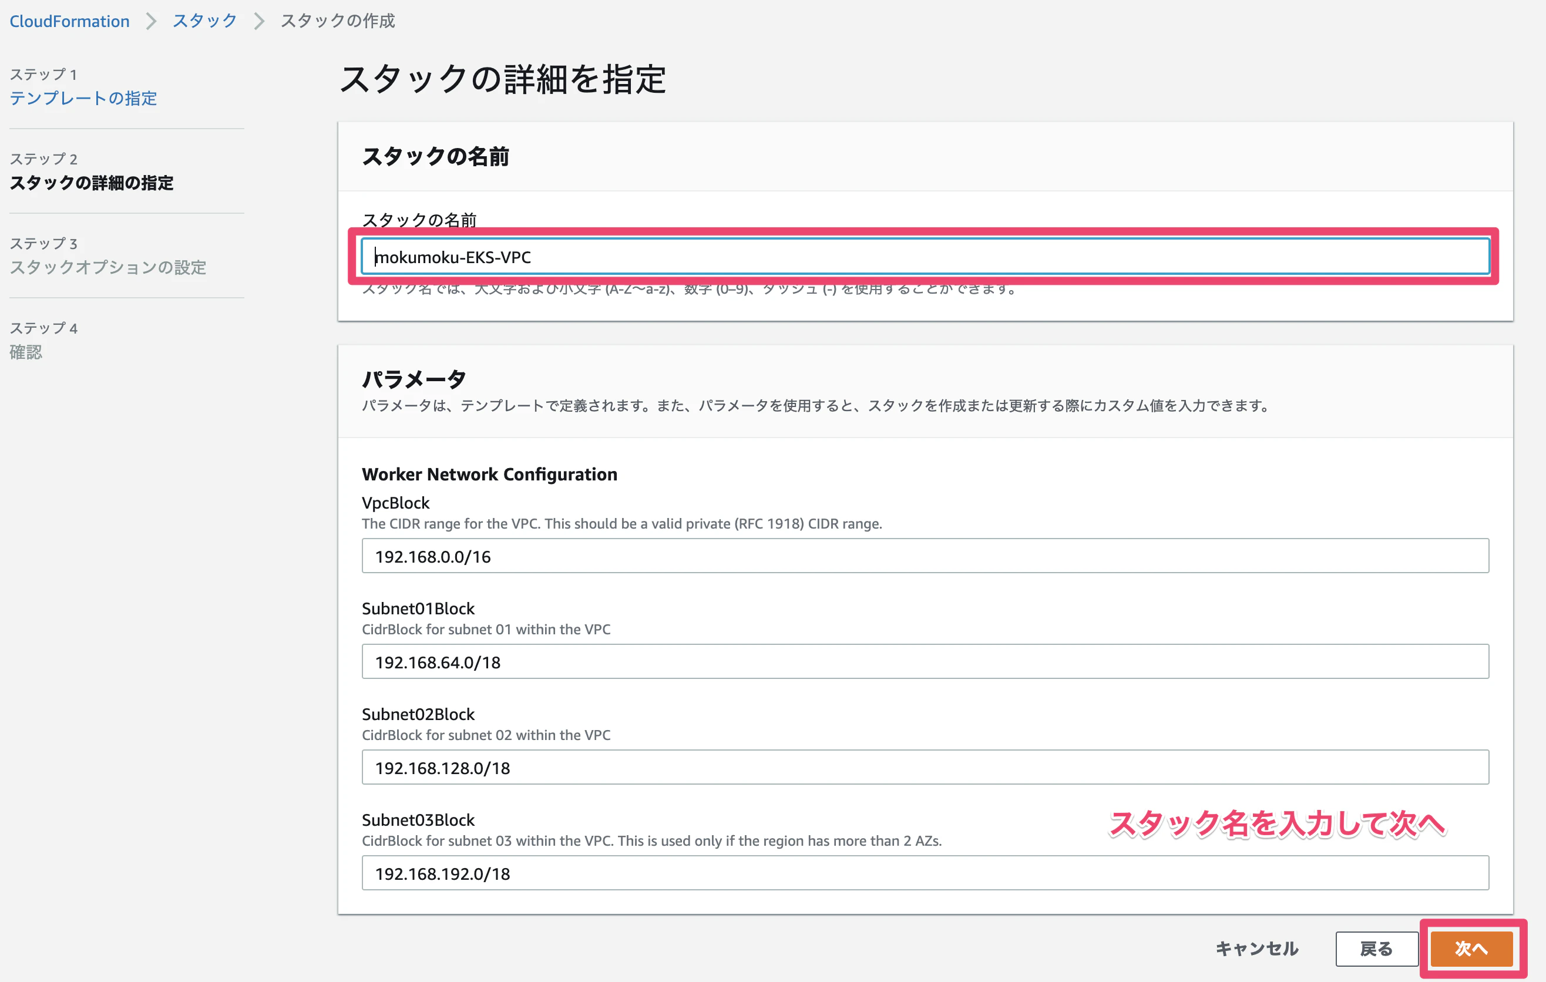Open step 1 テンプレートの指定 link
This screenshot has height=982, width=1546.
[83, 98]
